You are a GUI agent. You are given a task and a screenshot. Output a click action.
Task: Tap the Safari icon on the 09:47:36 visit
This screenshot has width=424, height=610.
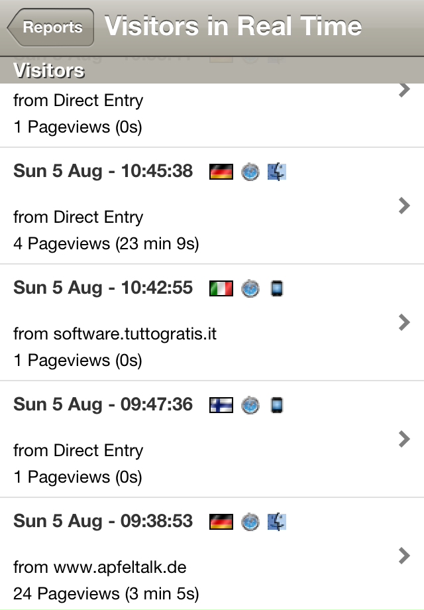coord(250,405)
